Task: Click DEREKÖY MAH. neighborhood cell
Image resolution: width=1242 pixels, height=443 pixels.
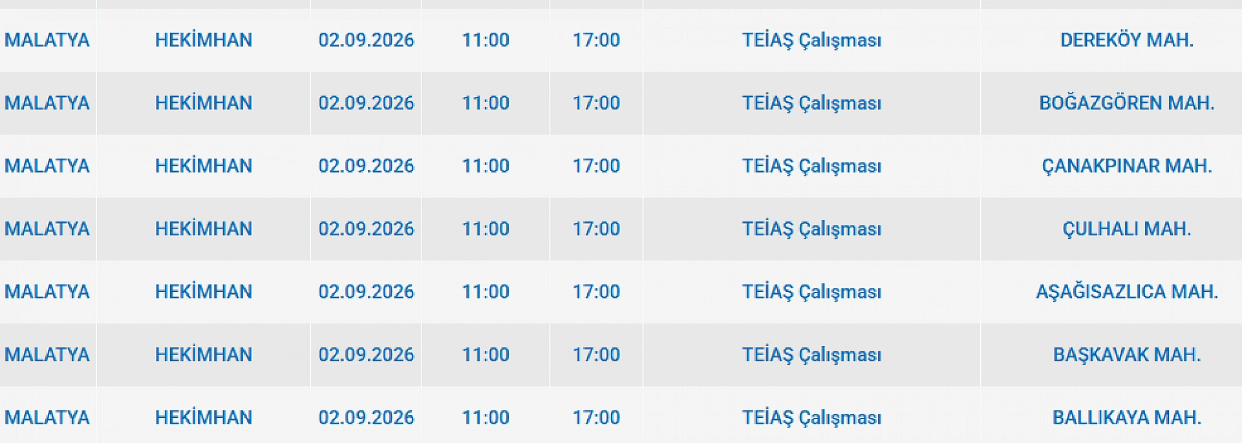Action: pos(1111,40)
